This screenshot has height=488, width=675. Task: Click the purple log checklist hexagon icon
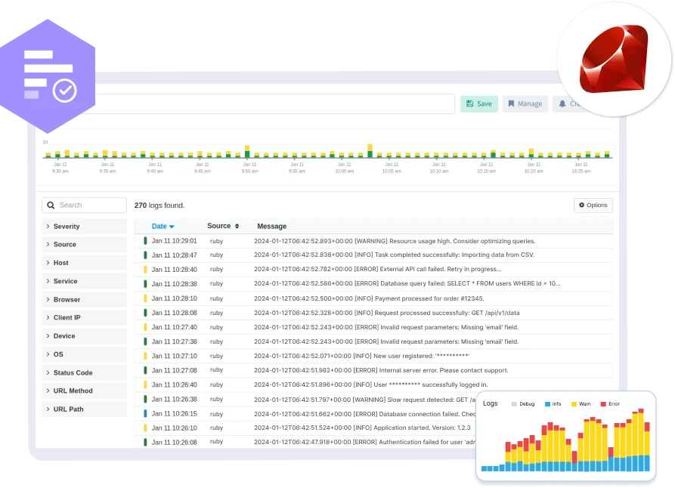(48, 76)
